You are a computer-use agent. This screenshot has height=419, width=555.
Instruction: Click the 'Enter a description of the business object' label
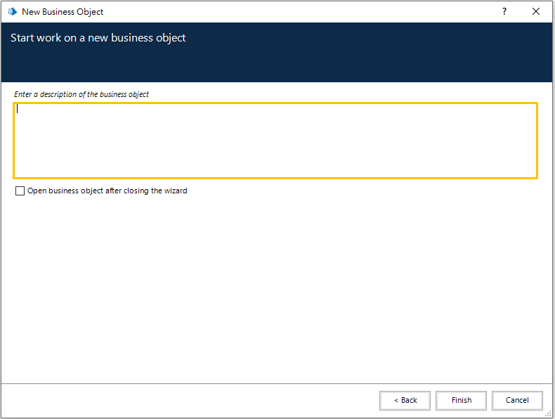(x=81, y=94)
